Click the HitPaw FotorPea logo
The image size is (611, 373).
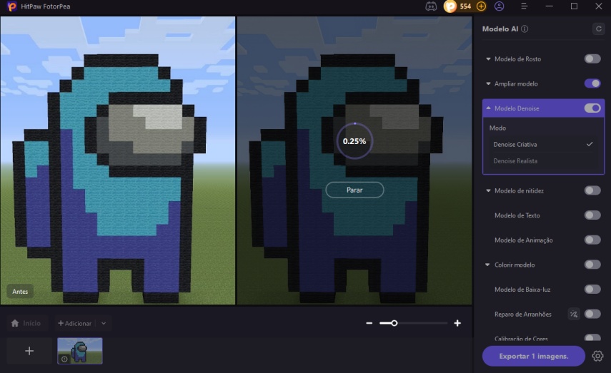11,6
